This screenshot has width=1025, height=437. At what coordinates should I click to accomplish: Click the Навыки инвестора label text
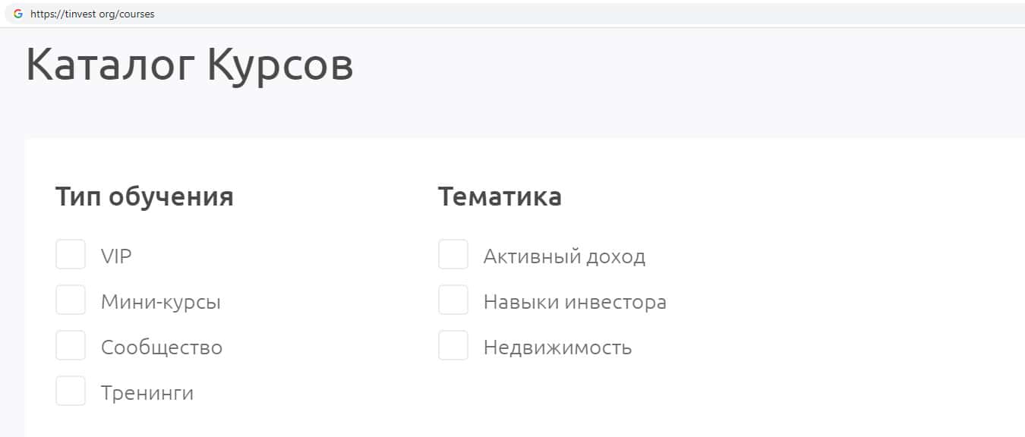(575, 302)
